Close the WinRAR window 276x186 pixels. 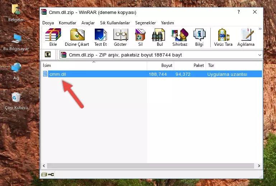click(x=255, y=12)
